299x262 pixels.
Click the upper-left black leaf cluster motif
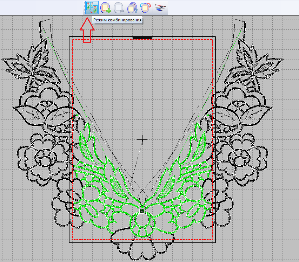[33, 65]
